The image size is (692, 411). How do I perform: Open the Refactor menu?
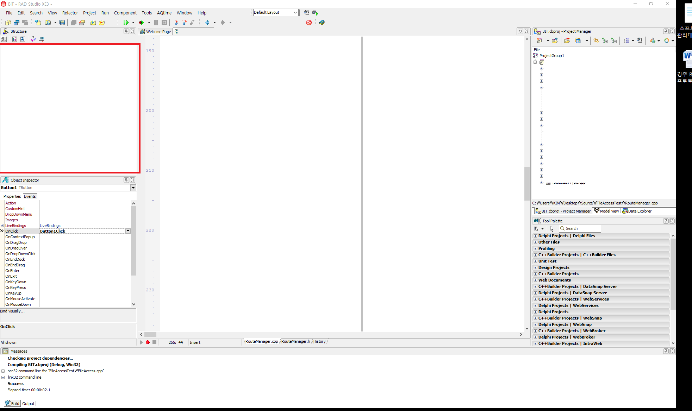(x=70, y=13)
